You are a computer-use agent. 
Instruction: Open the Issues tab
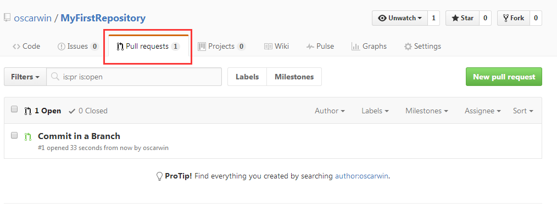coord(78,47)
